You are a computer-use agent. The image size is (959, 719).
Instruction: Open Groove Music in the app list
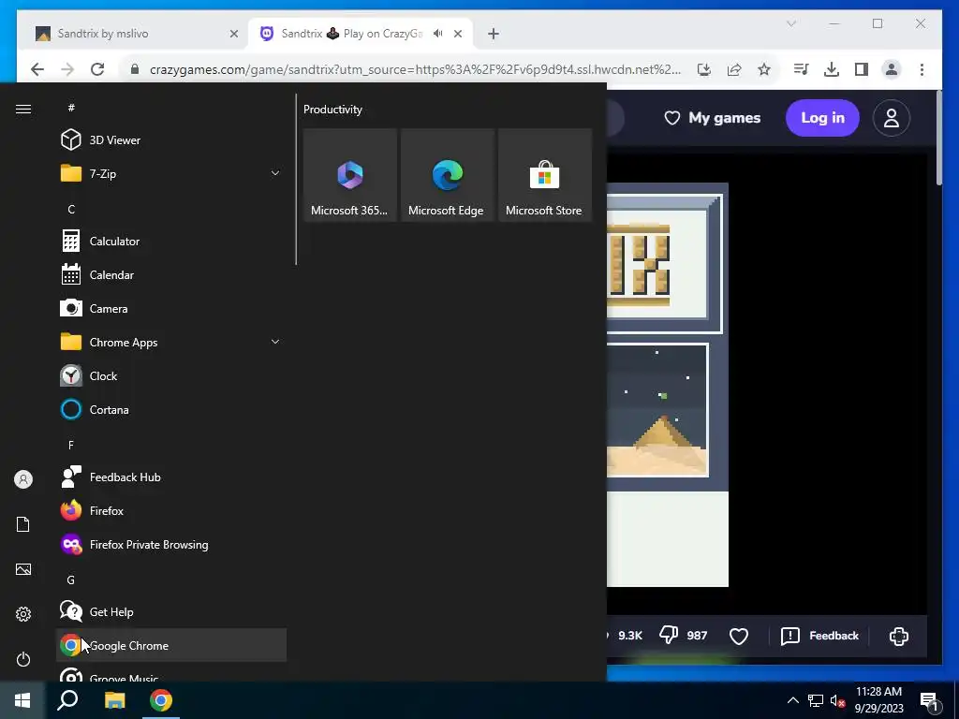171,675
